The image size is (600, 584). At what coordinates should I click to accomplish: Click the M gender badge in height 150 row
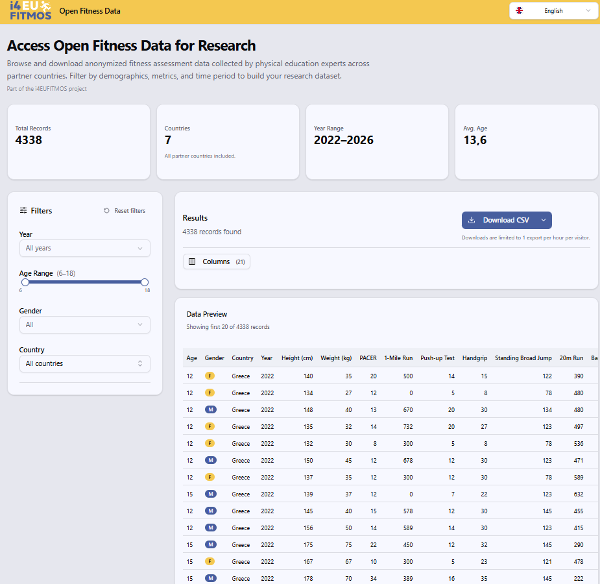tap(211, 460)
